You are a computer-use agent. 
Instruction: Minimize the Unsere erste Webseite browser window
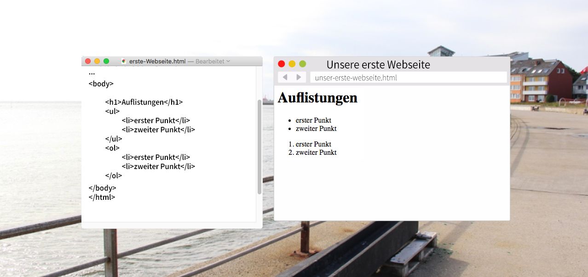(x=292, y=64)
